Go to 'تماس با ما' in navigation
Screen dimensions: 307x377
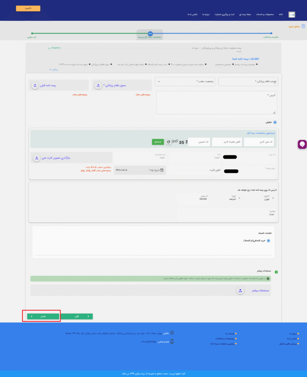[193, 14]
